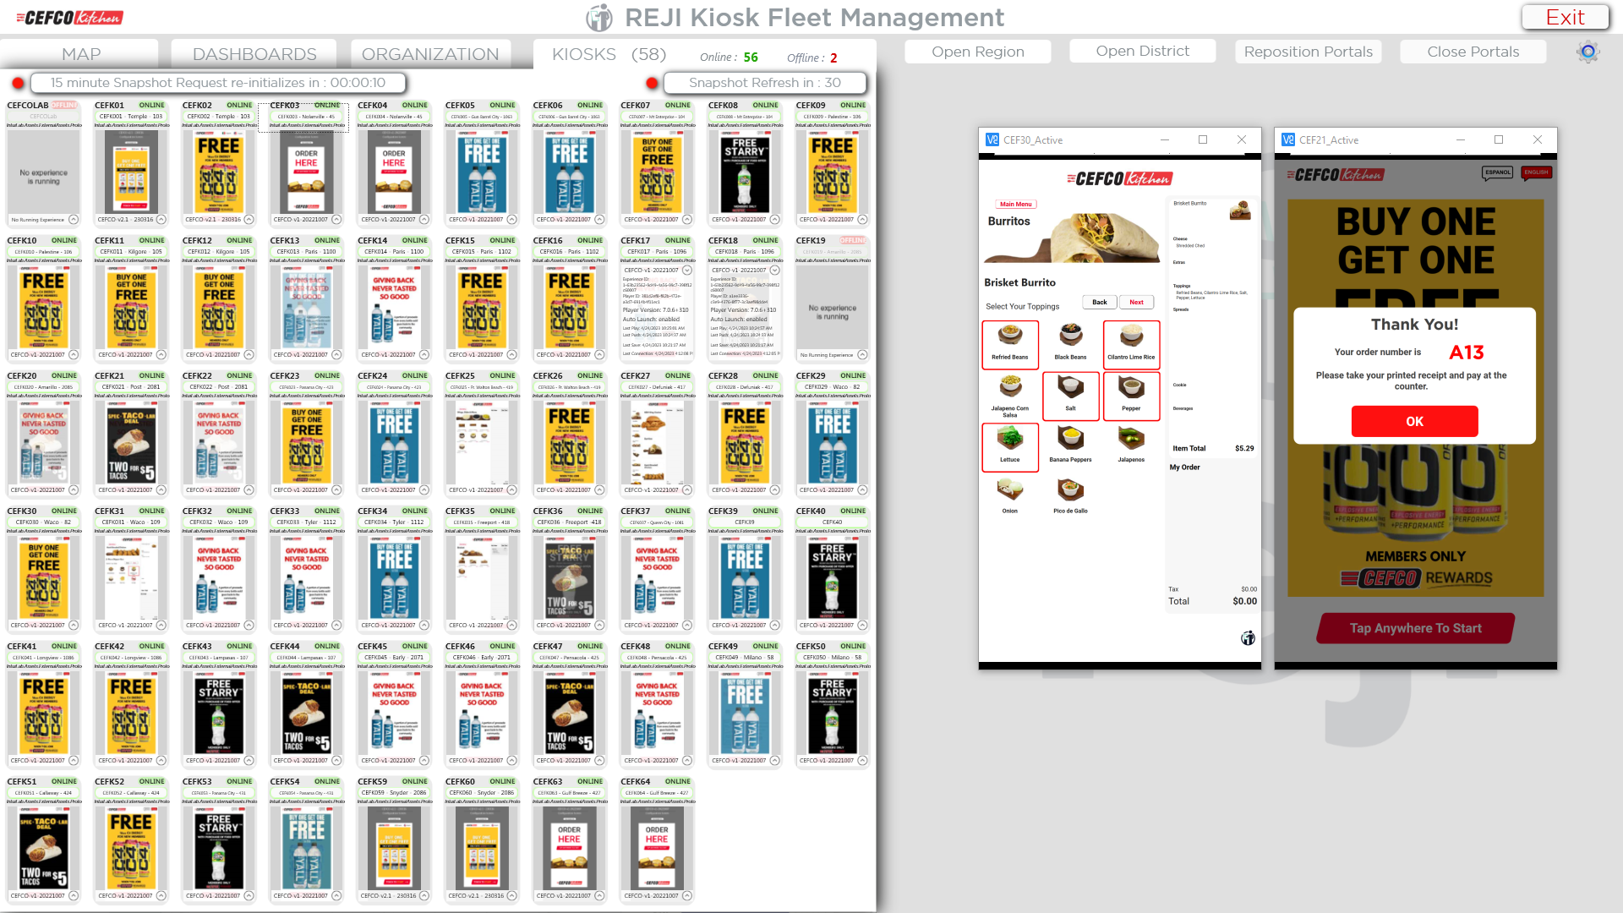Click the V2 app icon of CEF30_Active window
The image size is (1623, 913).
tap(992, 140)
